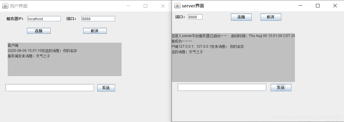Image resolution: width=344 pixels, height=122 pixels.
Task: Send message with client 发送 button
Action: 106,88
